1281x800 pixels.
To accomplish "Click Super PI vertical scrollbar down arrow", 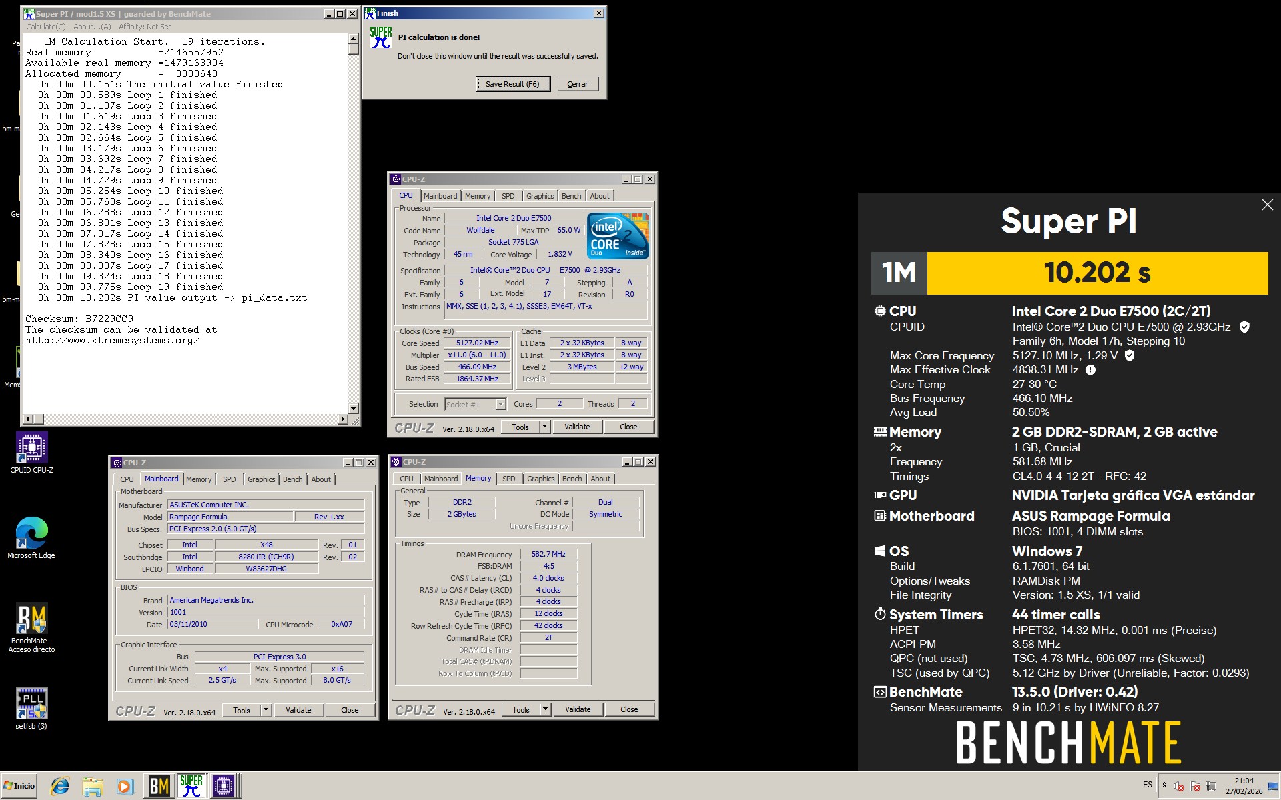I will [x=354, y=408].
